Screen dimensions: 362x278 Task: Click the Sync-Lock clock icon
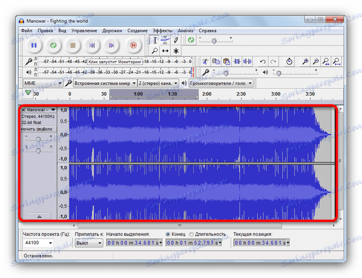pyautogui.click(x=289, y=62)
